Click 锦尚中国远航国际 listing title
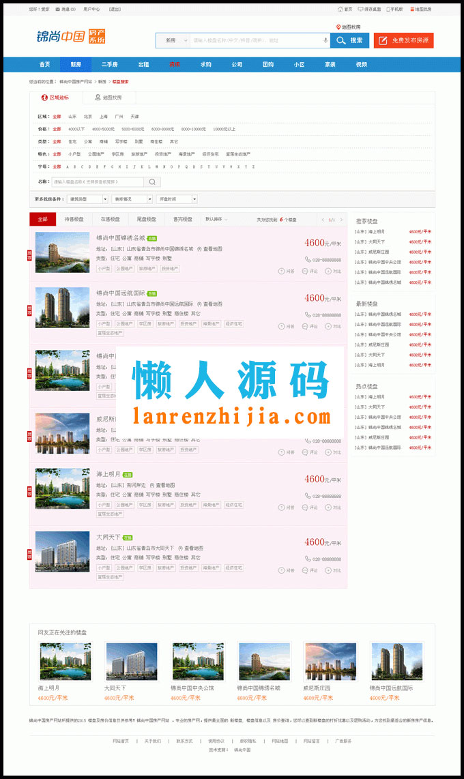This screenshot has height=779, width=464. (121, 293)
